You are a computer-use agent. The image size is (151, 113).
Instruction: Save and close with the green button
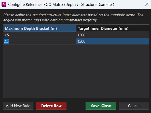point(101,106)
